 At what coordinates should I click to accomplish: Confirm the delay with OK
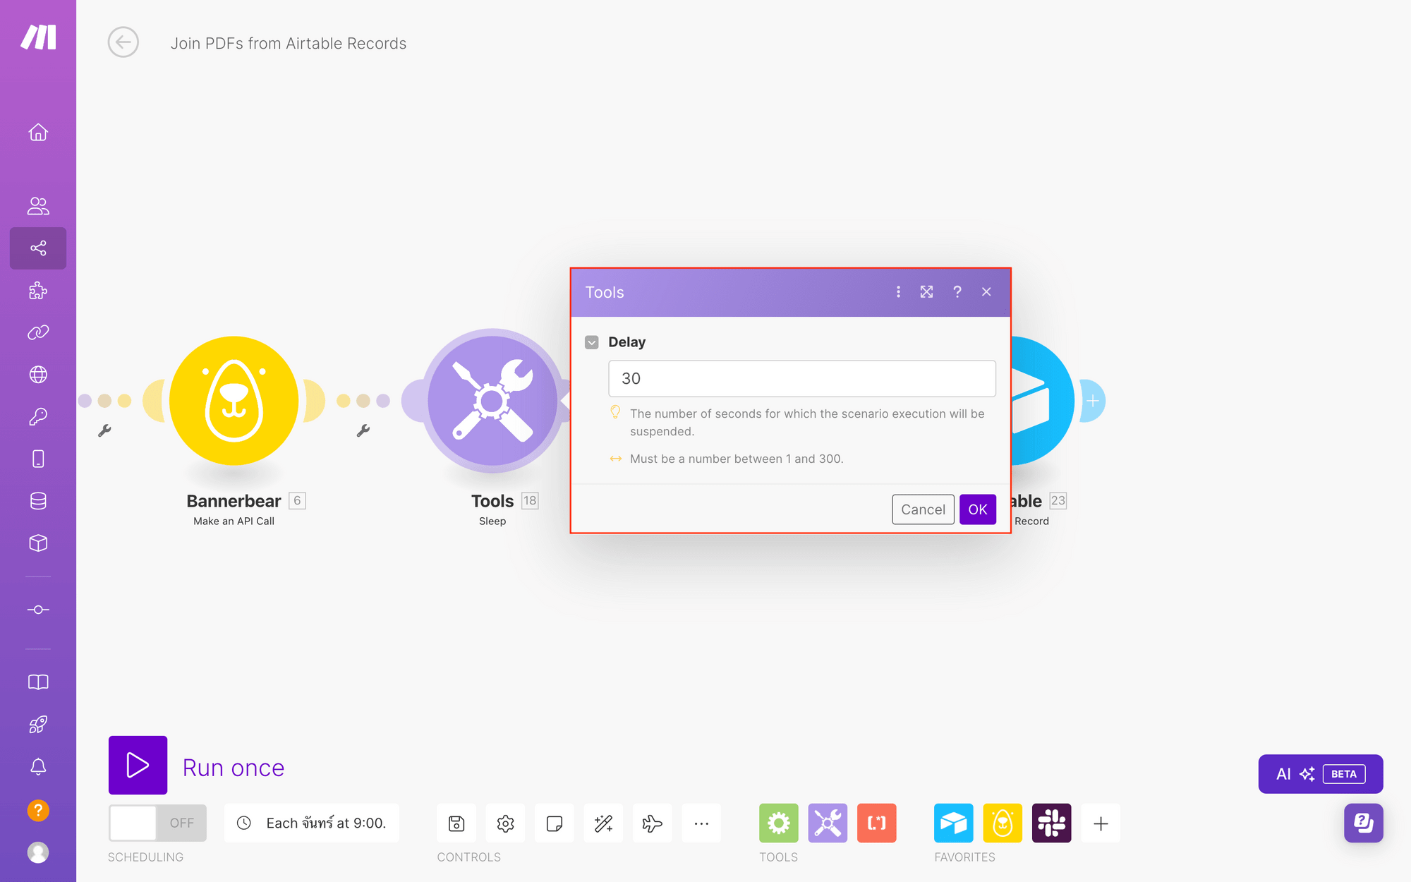(978, 509)
